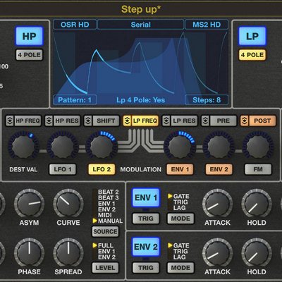282x282 pixels.
Task: Open the OSR HD filter type selector
Action: tap(75, 25)
